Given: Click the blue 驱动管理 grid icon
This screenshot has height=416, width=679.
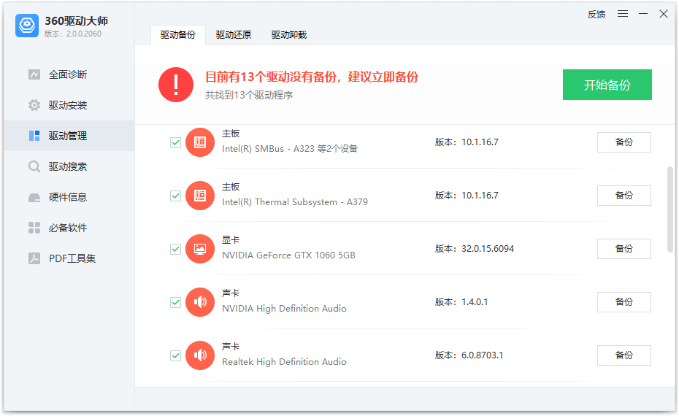Looking at the screenshot, I should tap(34, 136).
